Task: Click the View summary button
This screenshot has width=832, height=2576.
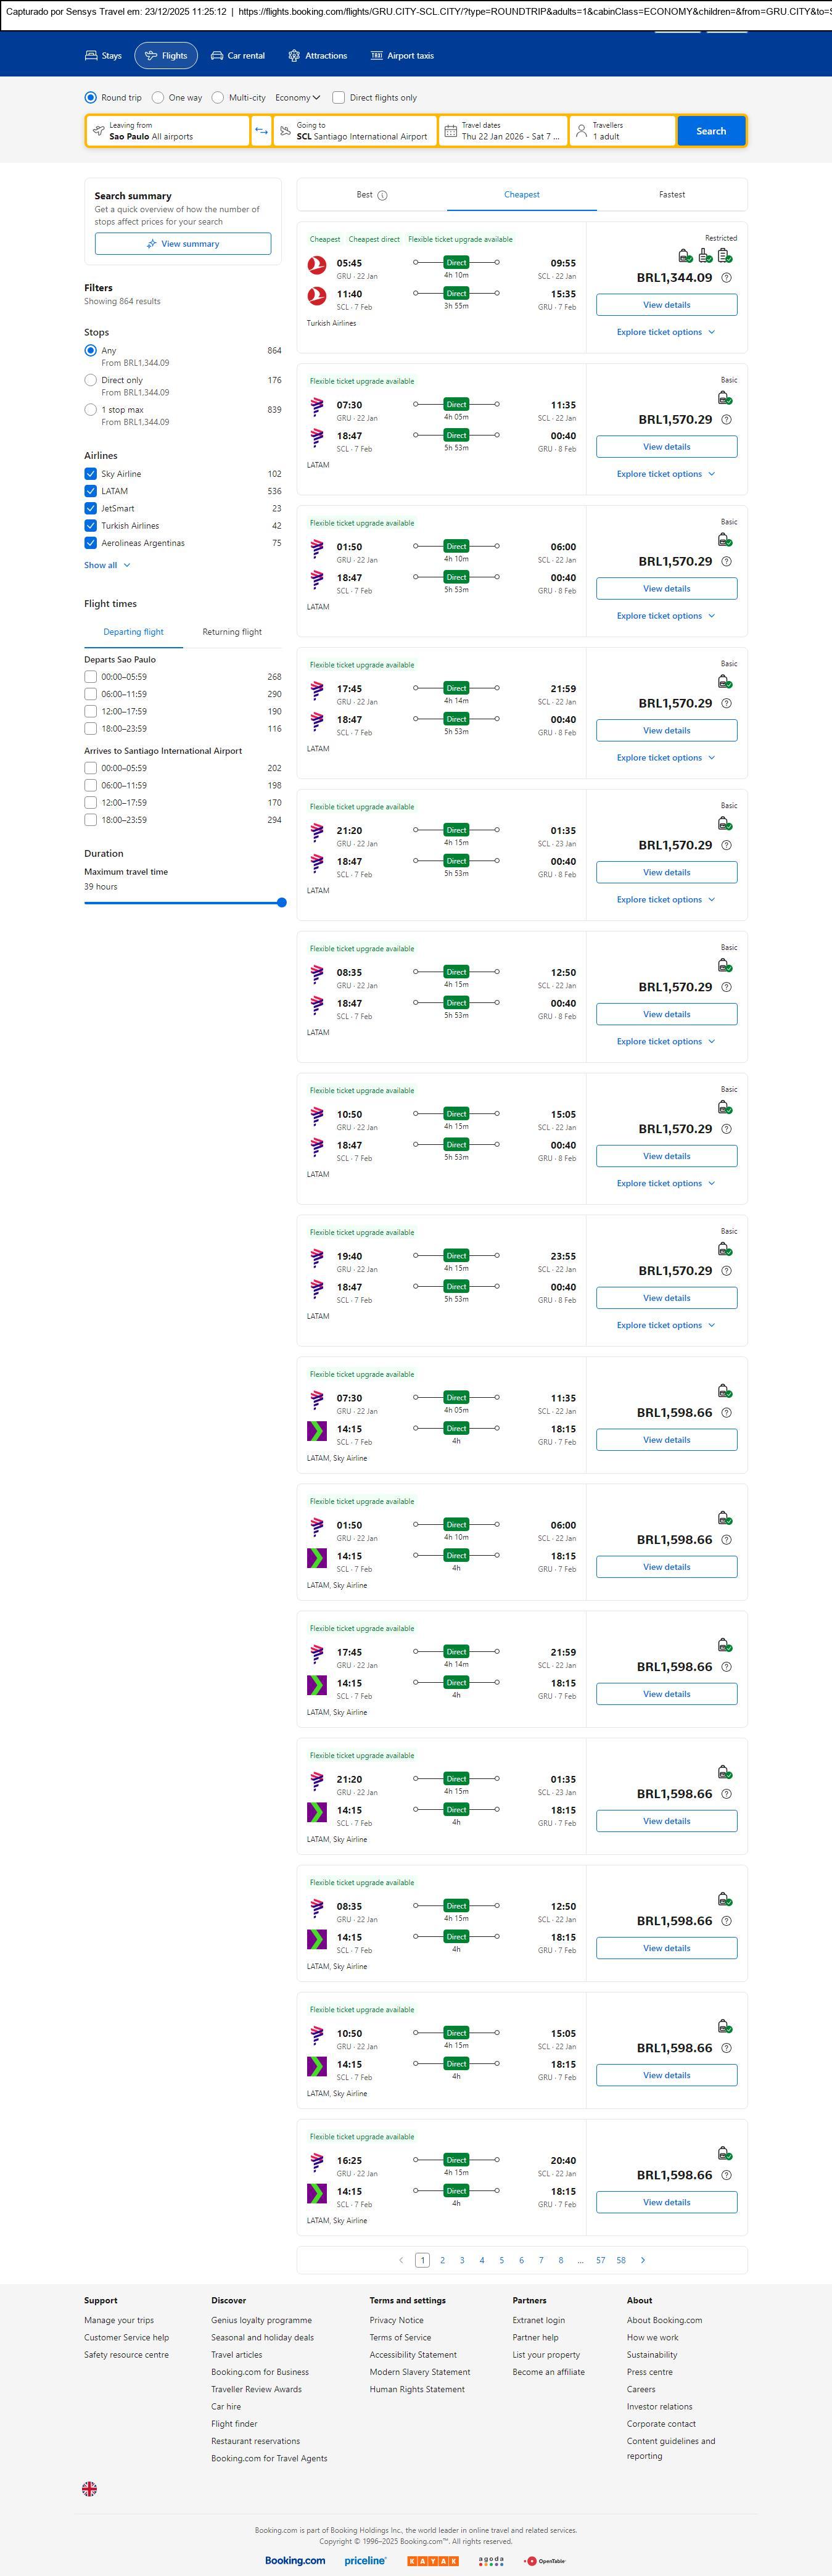Action: [183, 244]
